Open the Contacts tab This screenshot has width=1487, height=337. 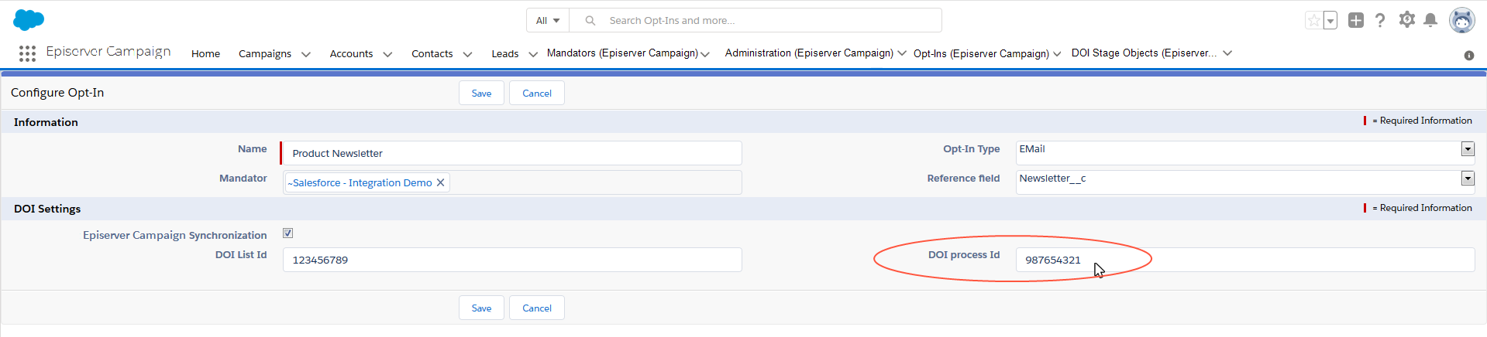click(x=432, y=53)
